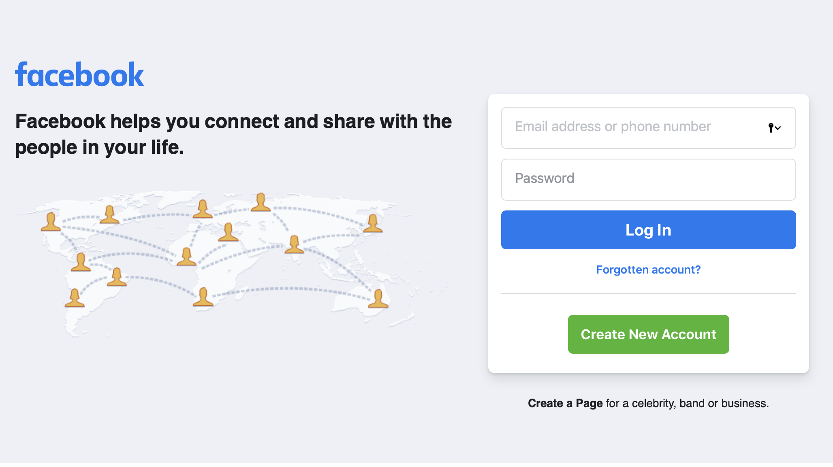The image size is (833, 467).
Task: Click the blue Log In button
Action: click(648, 230)
